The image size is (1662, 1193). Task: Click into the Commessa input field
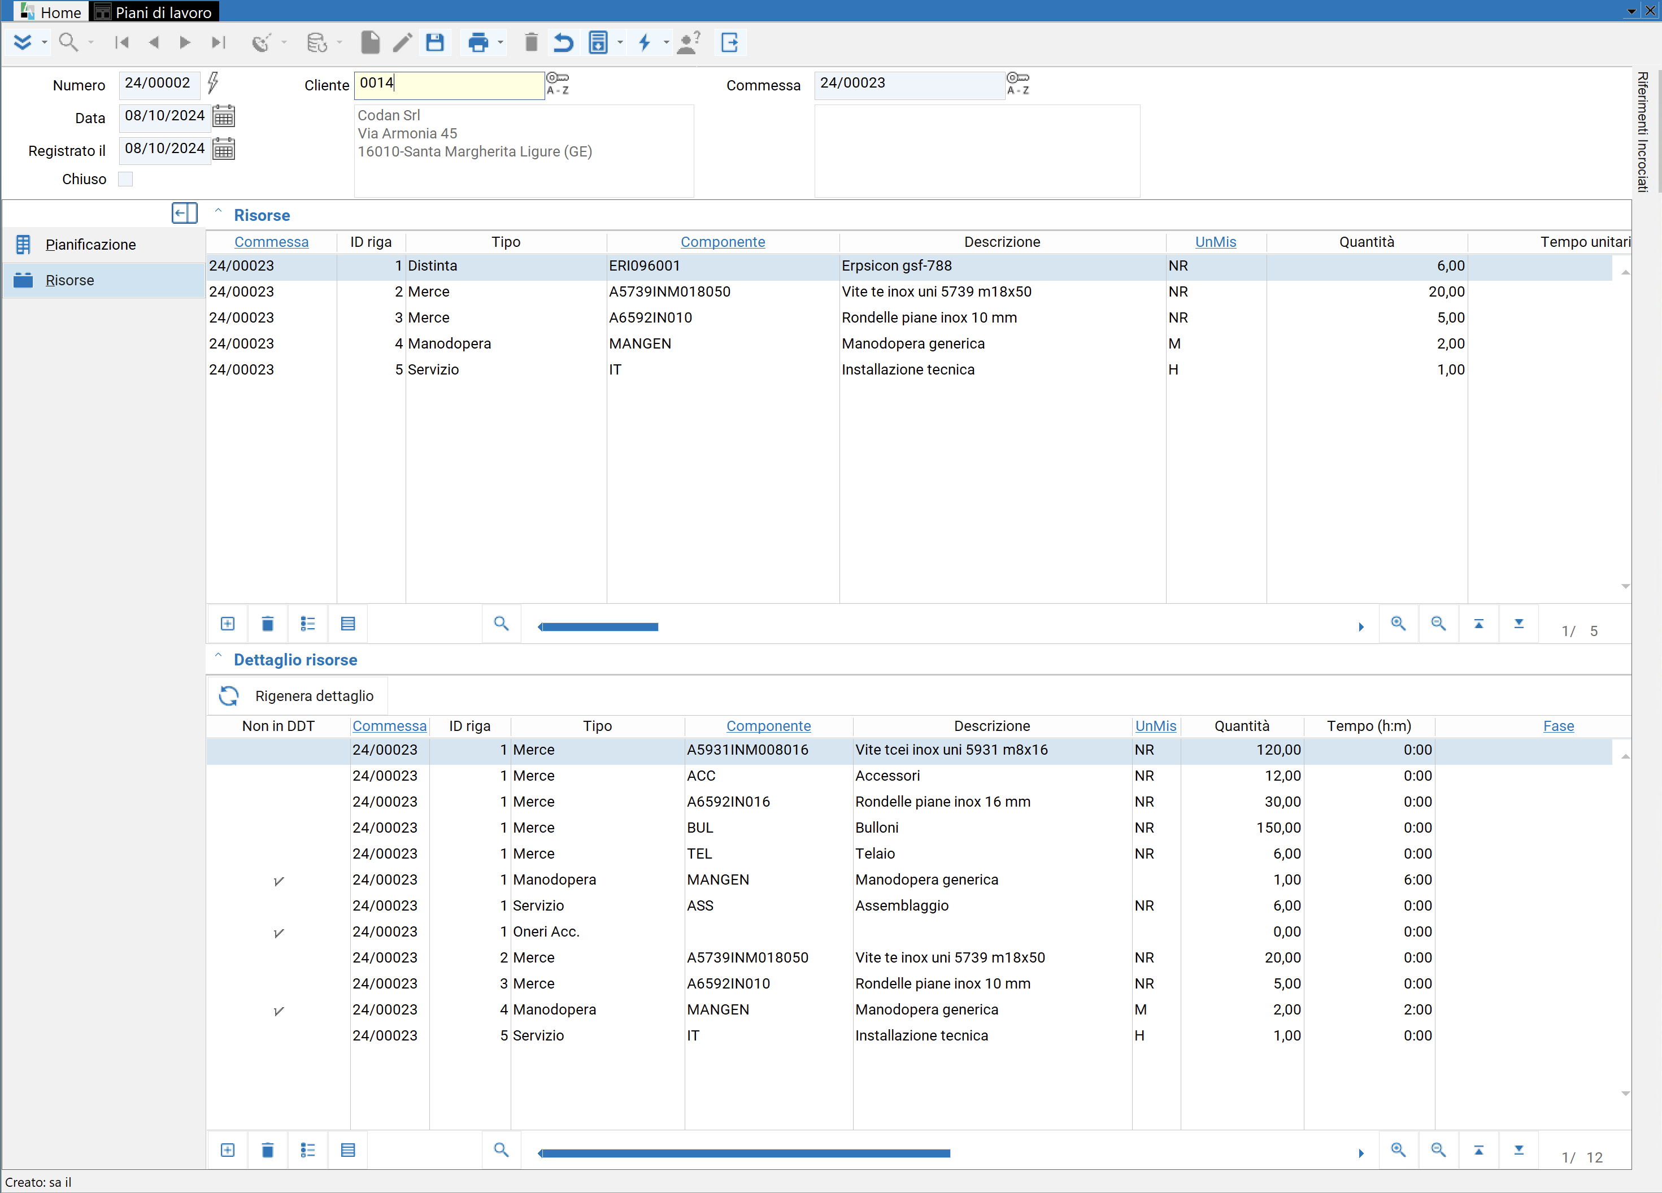point(909,85)
